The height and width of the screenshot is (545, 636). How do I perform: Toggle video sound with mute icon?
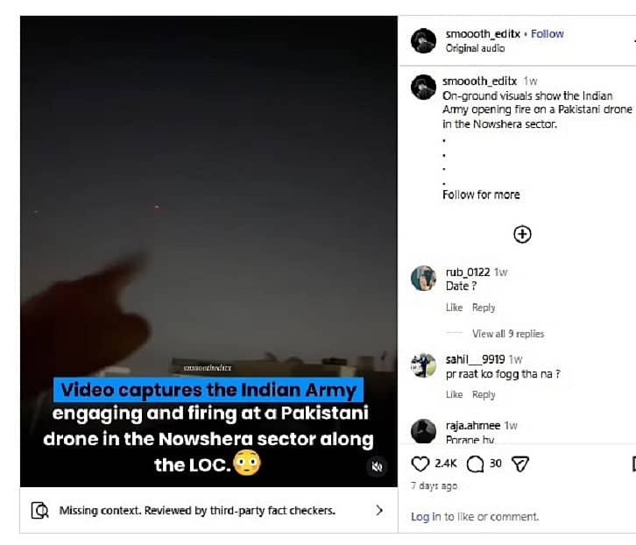tap(377, 467)
